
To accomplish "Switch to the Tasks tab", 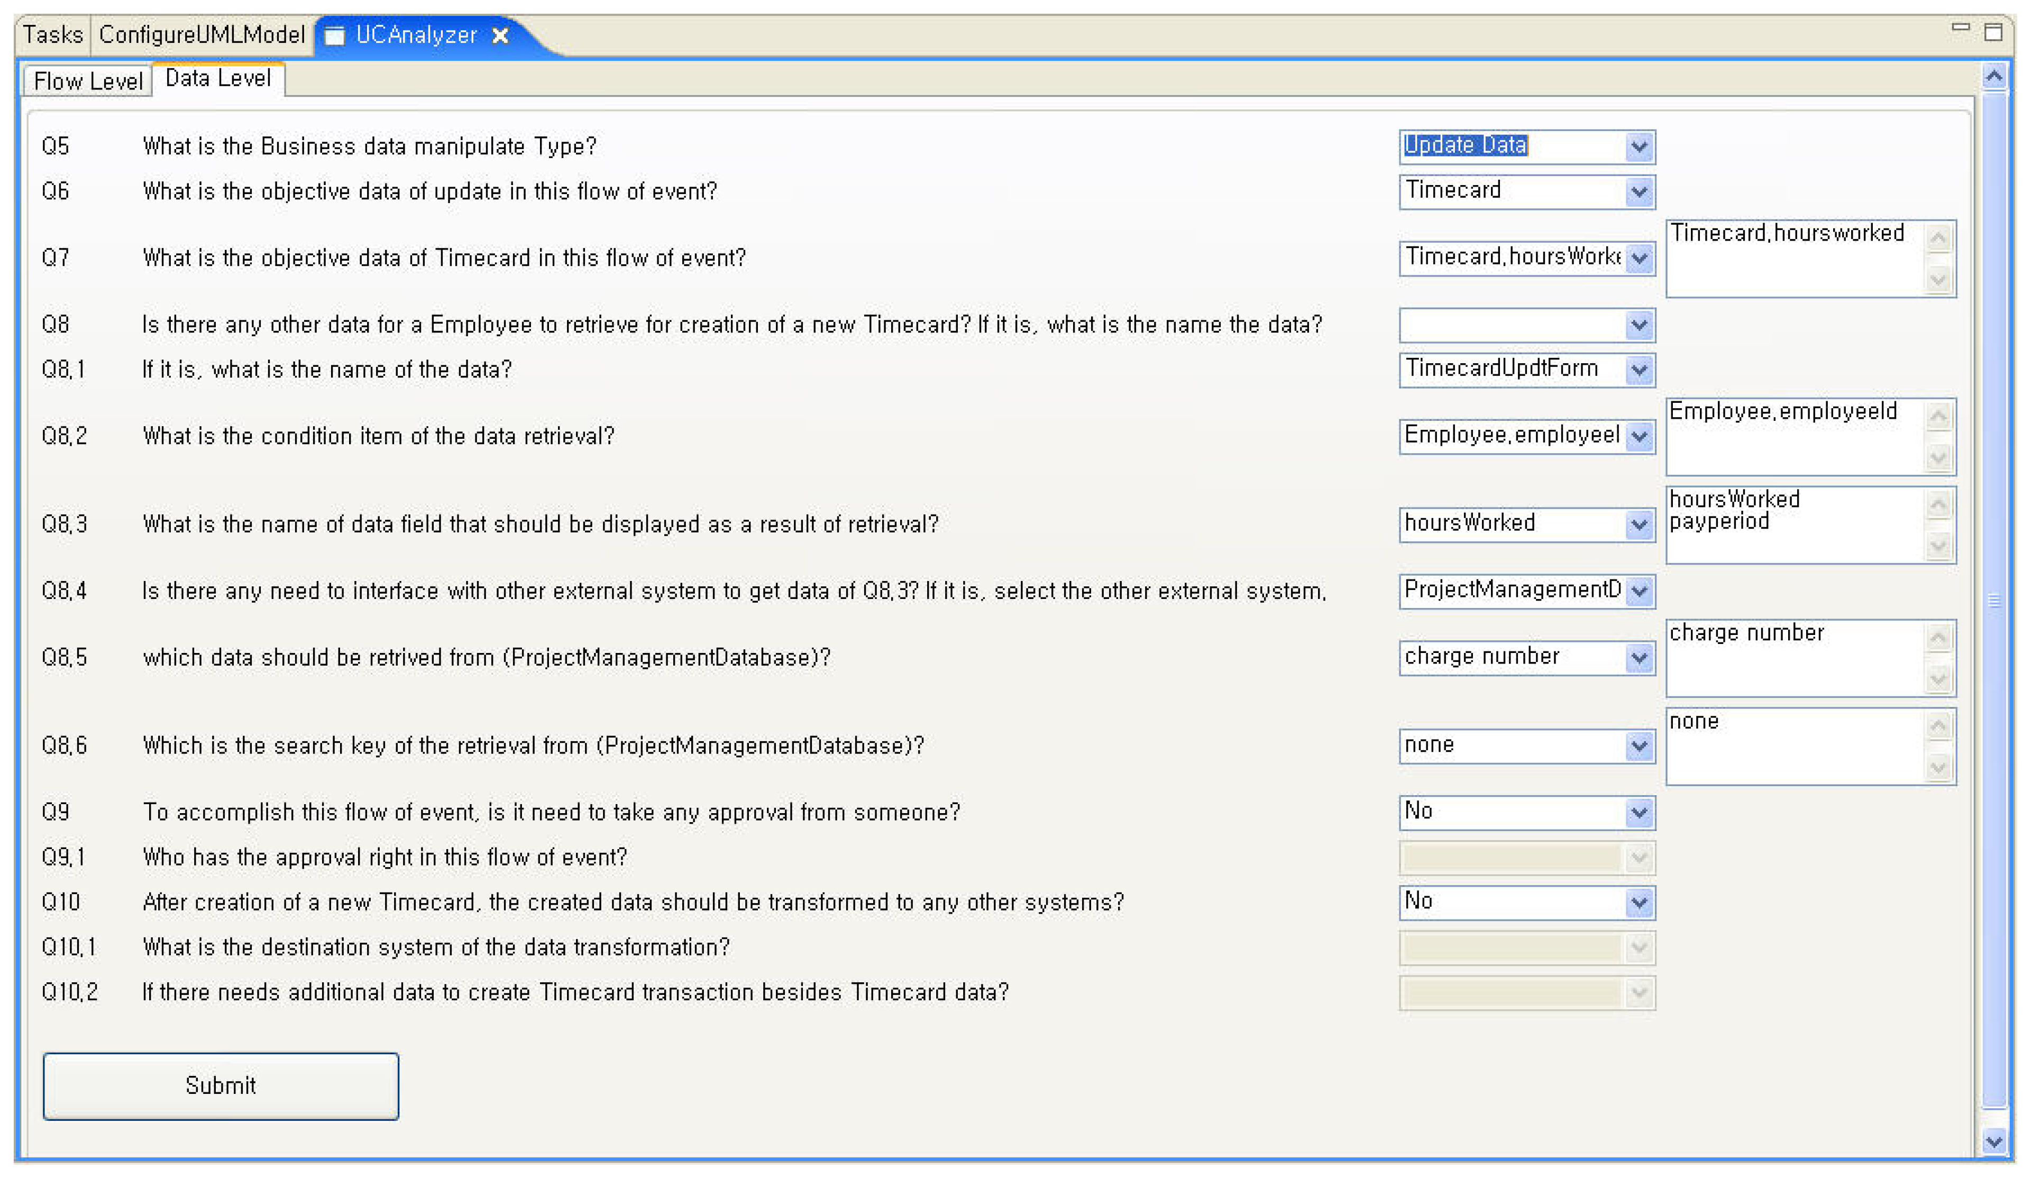I will 52,35.
